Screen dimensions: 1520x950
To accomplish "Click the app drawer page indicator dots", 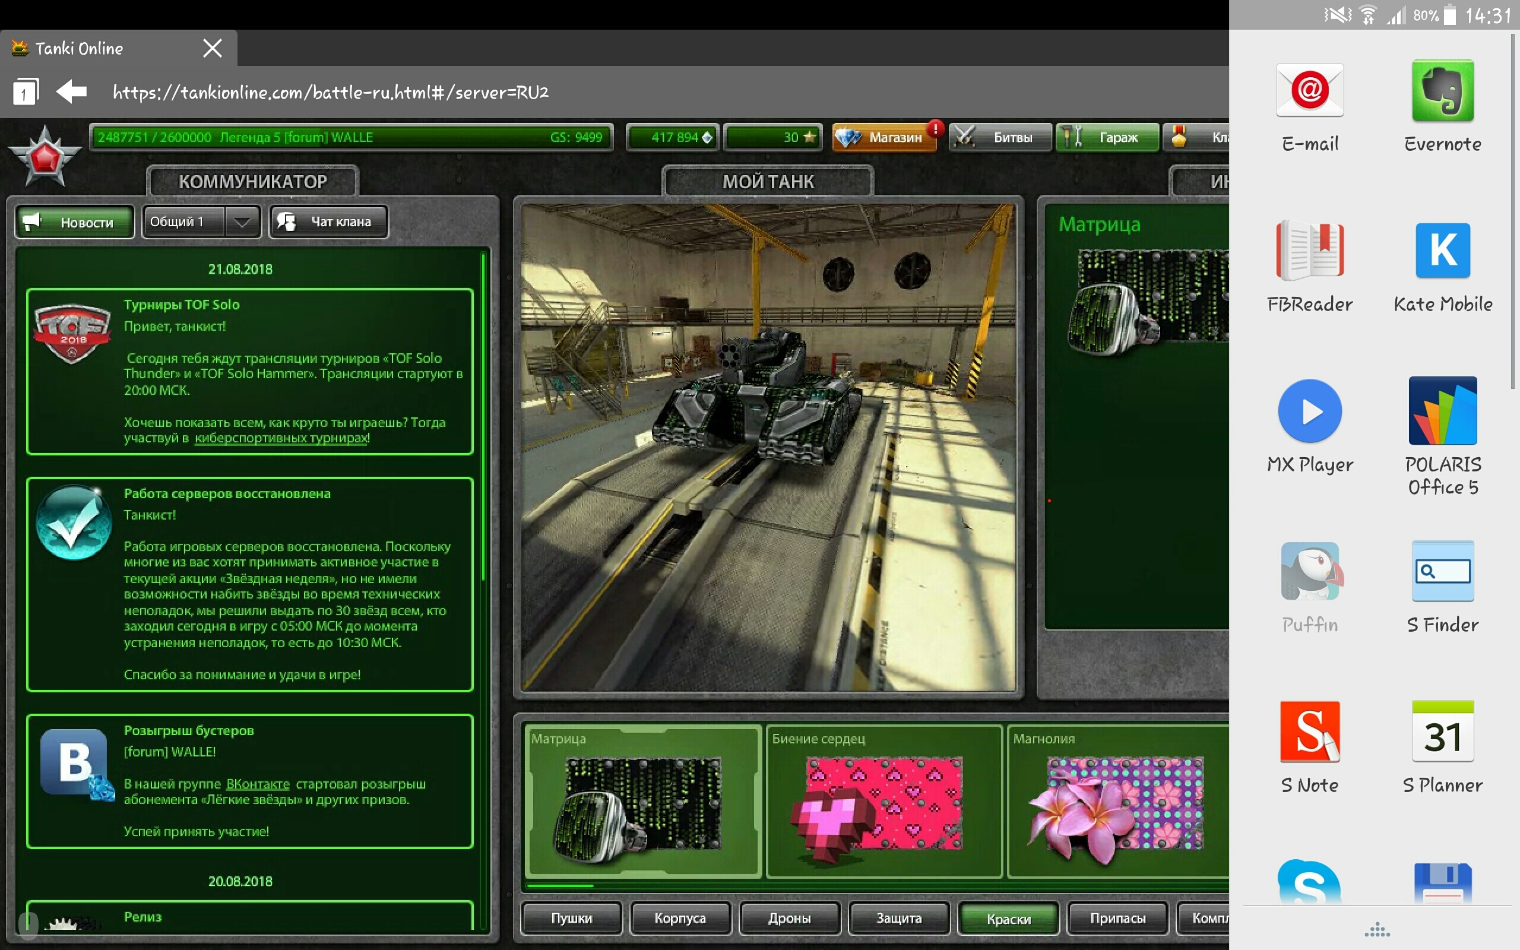I will point(1377,929).
